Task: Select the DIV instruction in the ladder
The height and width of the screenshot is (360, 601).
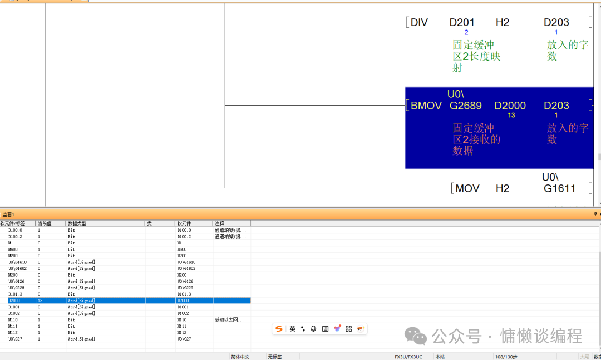Action: (x=419, y=23)
